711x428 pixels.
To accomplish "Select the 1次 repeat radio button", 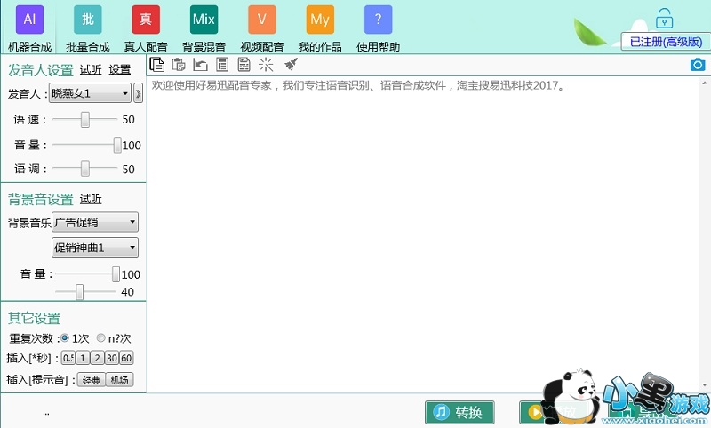I will (x=65, y=338).
